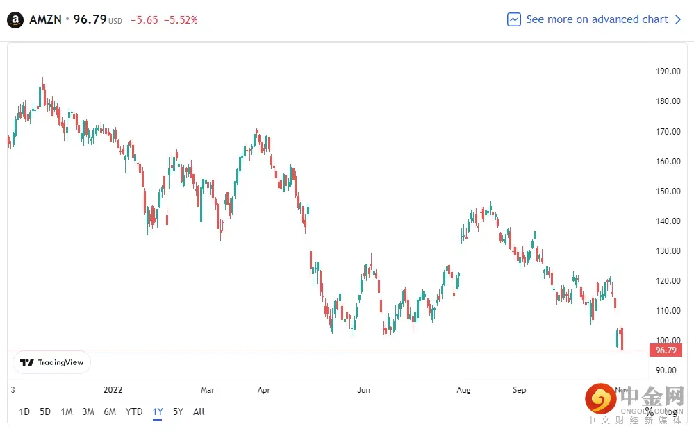694x433 pixels.
Task: Select the 5D time range
Action: click(x=45, y=411)
